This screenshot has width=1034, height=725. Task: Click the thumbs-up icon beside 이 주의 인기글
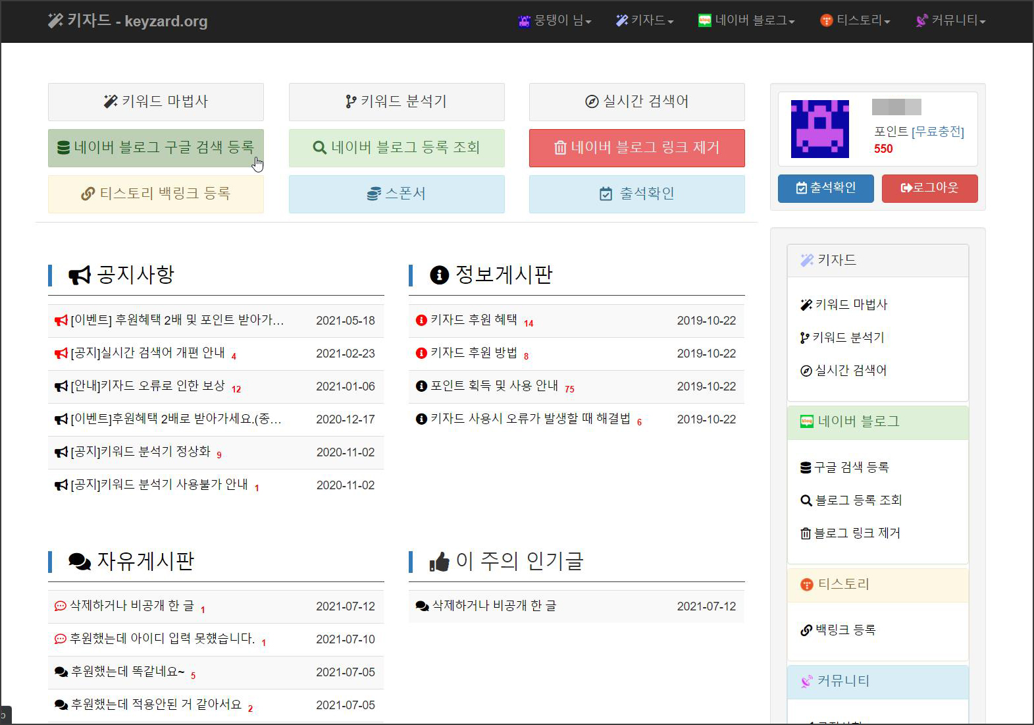click(439, 561)
